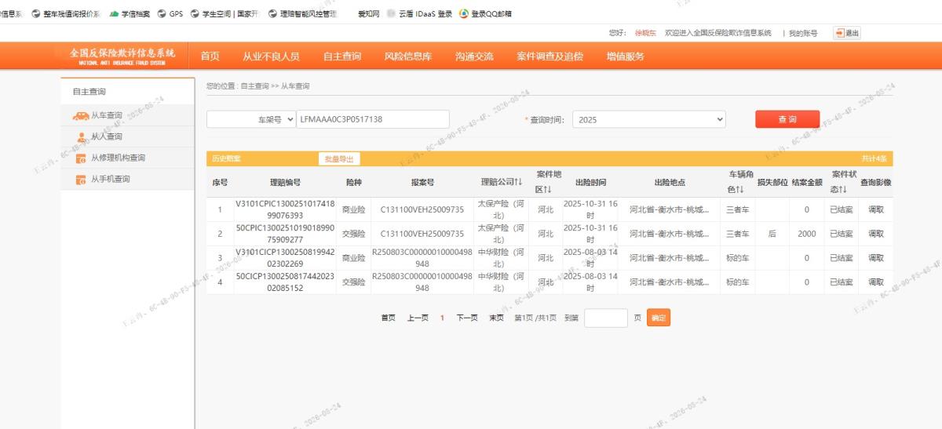Select 从修理机构查询 in sidebar
The image size is (942, 429).
coord(118,158)
